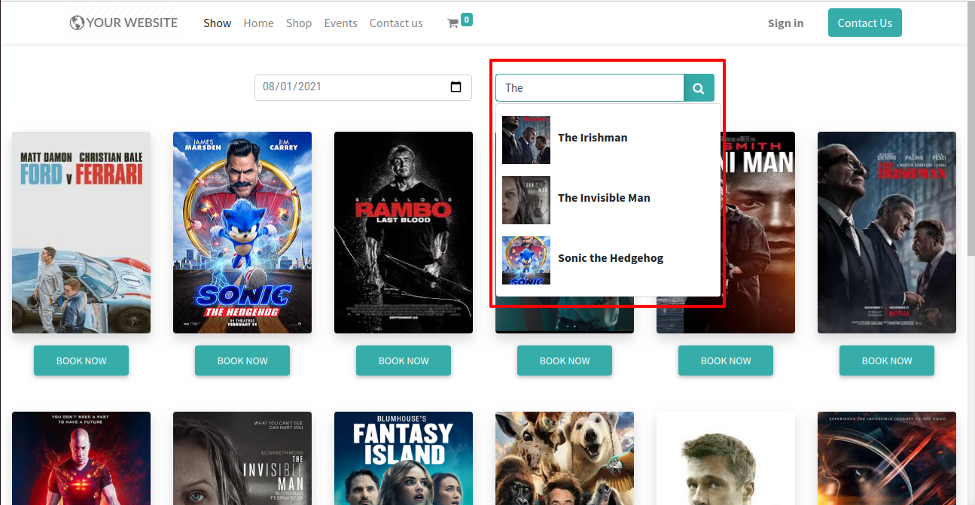Open the Fantasy Island poster
Image resolution: width=975 pixels, height=505 pixels.
click(404, 458)
